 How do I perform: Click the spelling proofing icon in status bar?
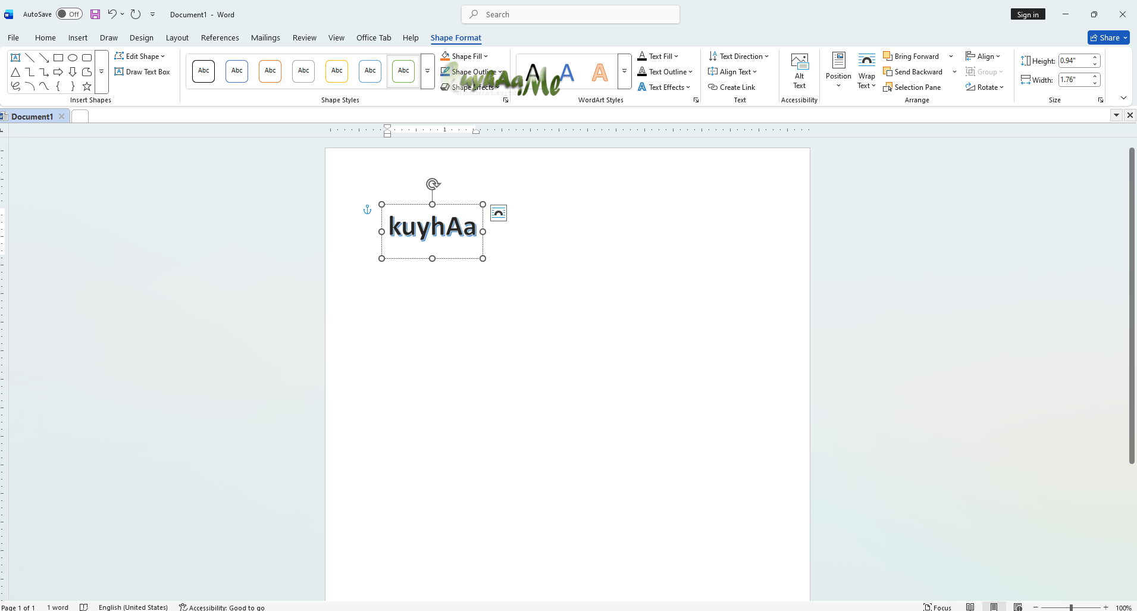[84, 607]
